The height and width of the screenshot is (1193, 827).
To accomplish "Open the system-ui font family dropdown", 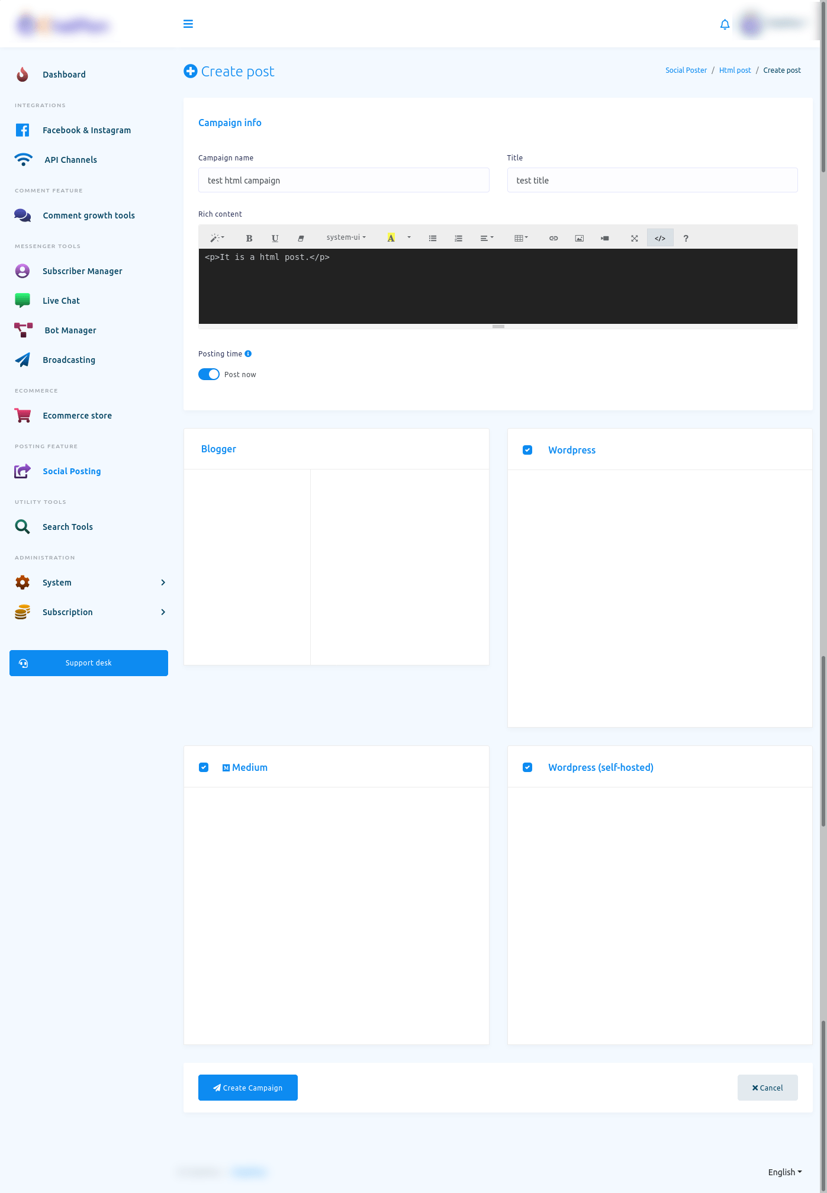I will (346, 238).
